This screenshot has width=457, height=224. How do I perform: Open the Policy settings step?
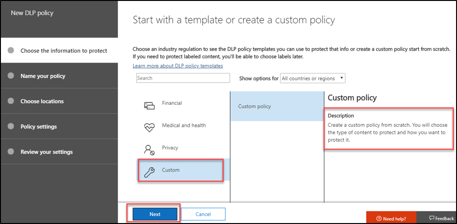pos(38,127)
